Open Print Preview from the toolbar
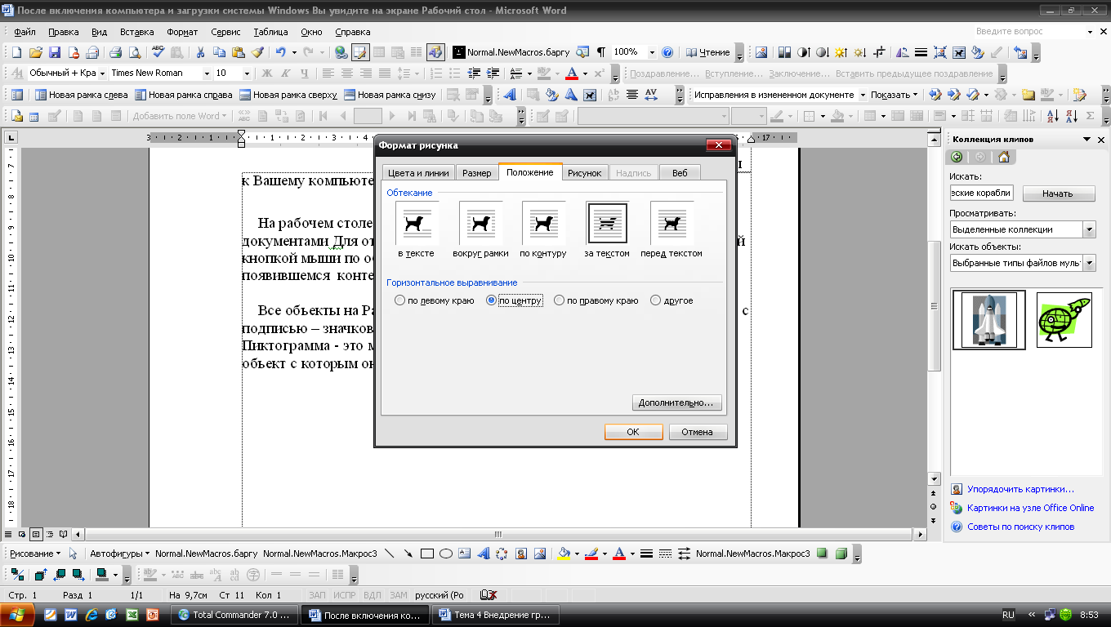Image resolution: width=1111 pixels, height=627 pixels. (134, 52)
